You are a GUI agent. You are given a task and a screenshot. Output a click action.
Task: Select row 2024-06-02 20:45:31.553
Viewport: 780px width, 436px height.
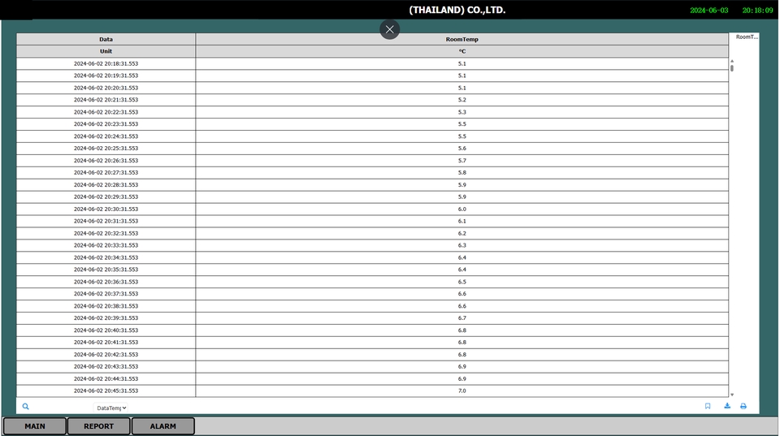coord(373,391)
